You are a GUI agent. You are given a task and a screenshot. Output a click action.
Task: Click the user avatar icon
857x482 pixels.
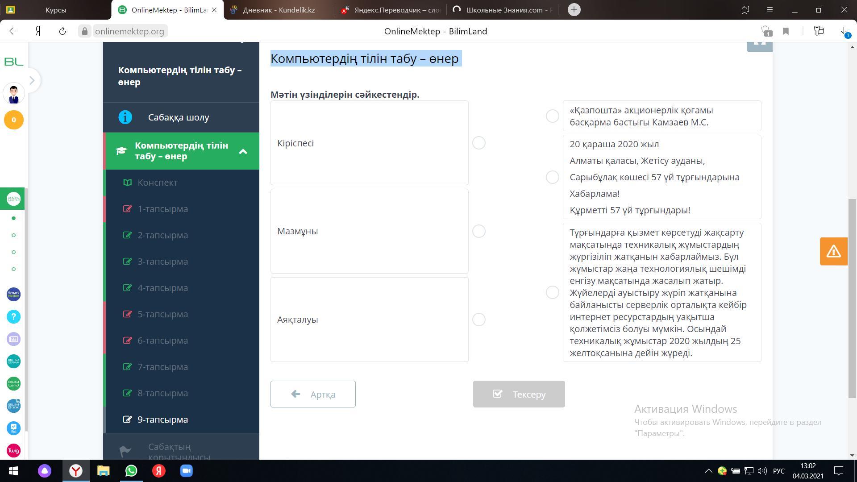coord(13,94)
